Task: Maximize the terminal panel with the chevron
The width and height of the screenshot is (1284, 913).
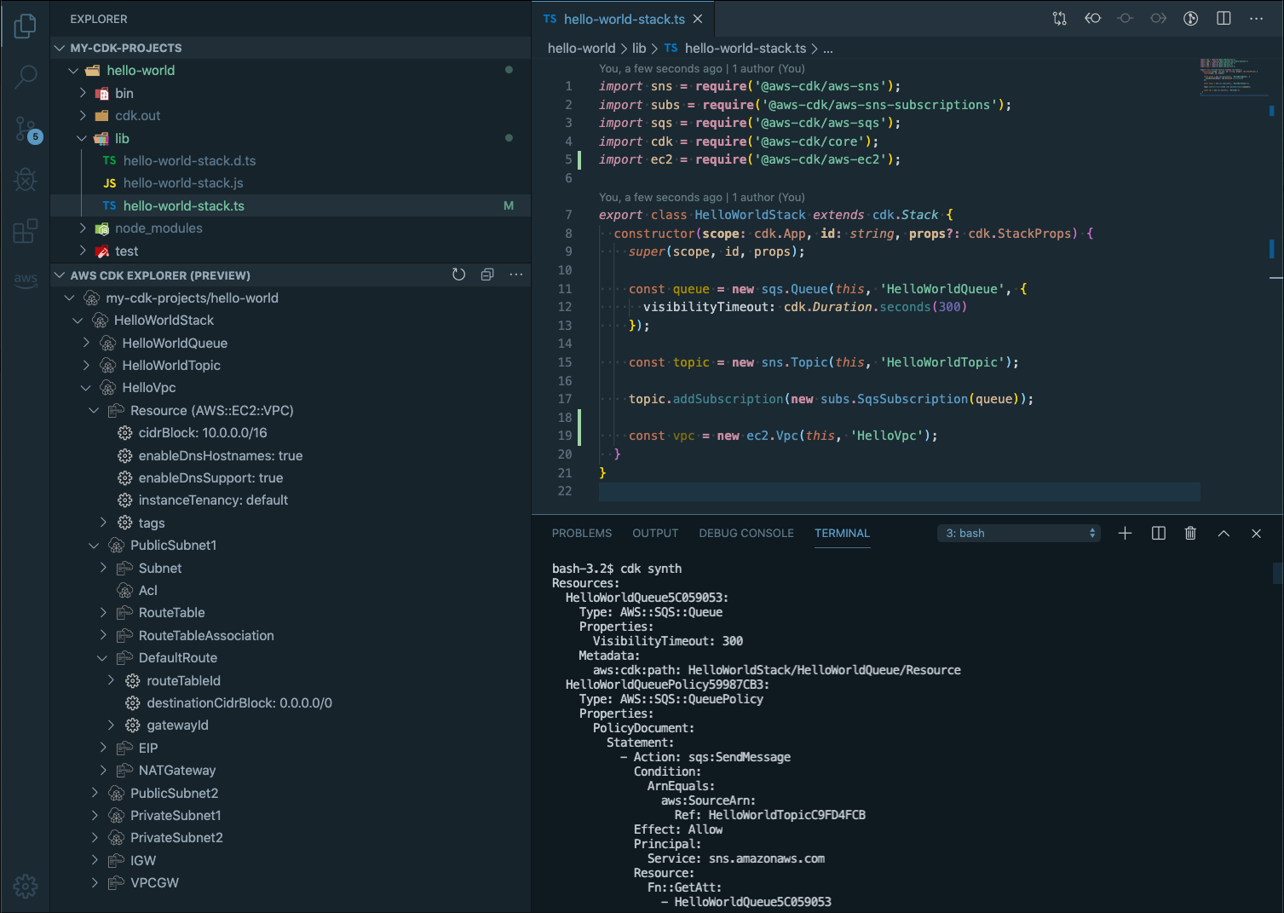Action: point(1224,533)
